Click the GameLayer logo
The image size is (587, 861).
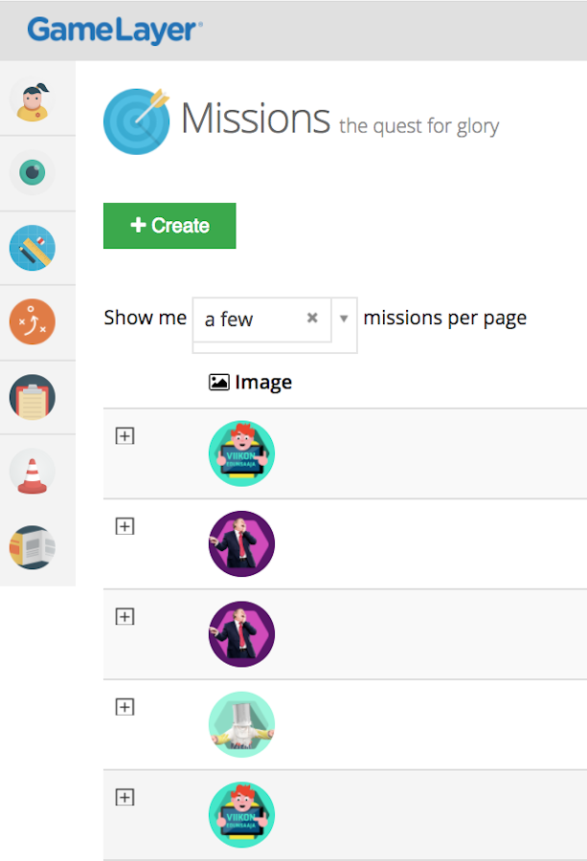tap(115, 31)
